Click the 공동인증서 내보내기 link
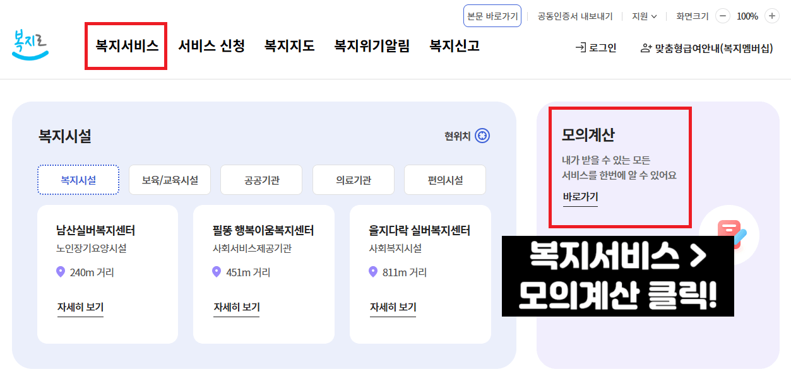791x379 pixels. [x=576, y=16]
